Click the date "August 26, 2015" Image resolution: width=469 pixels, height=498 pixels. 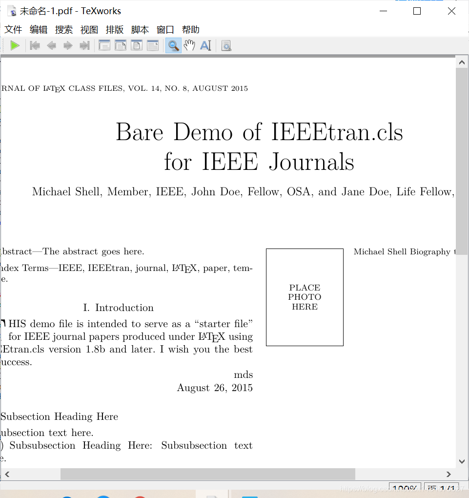[215, 388]
